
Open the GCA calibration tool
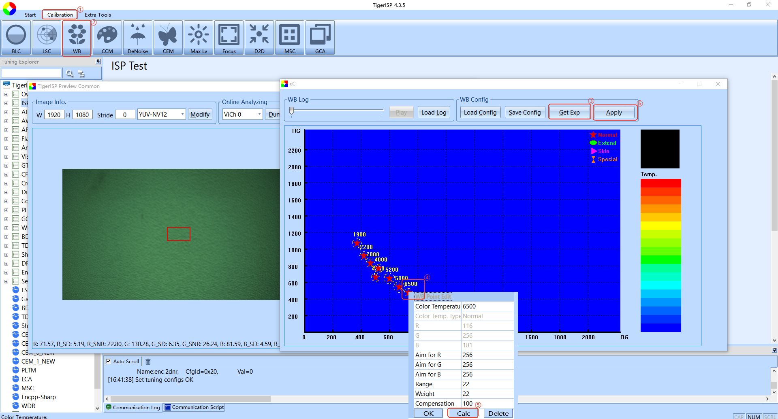[x=320, y=38]
